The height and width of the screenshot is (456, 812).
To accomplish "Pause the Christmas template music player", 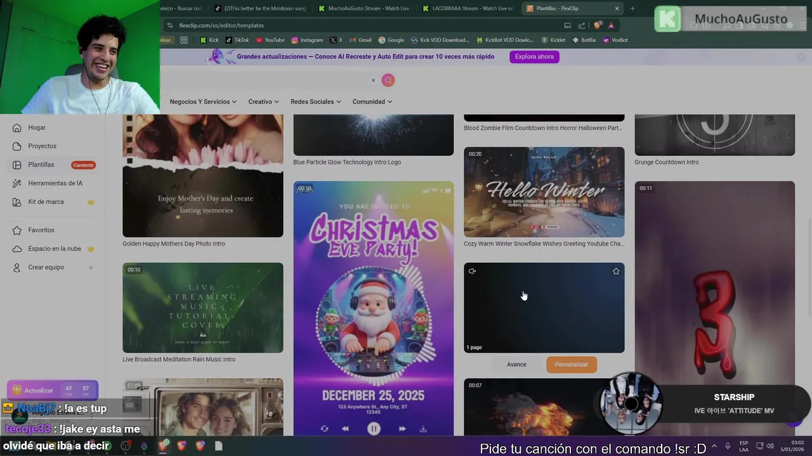I will [374, 429].
